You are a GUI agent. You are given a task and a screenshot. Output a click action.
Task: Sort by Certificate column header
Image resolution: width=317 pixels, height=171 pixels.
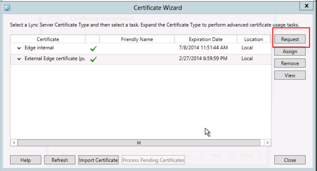tap(48, 39)
